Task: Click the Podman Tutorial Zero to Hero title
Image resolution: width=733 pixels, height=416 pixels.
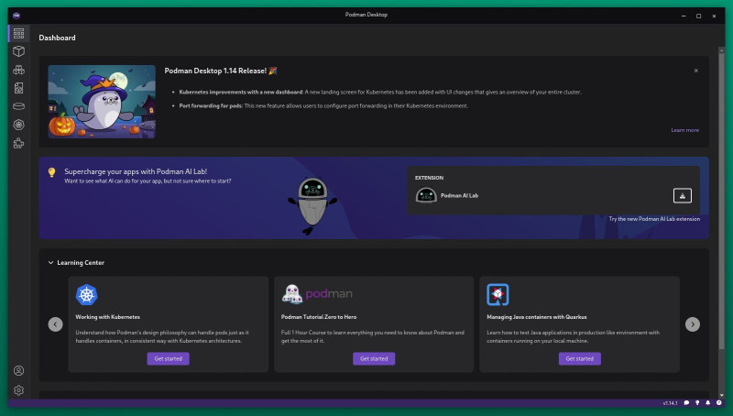Action: click(x=319, y=317)
